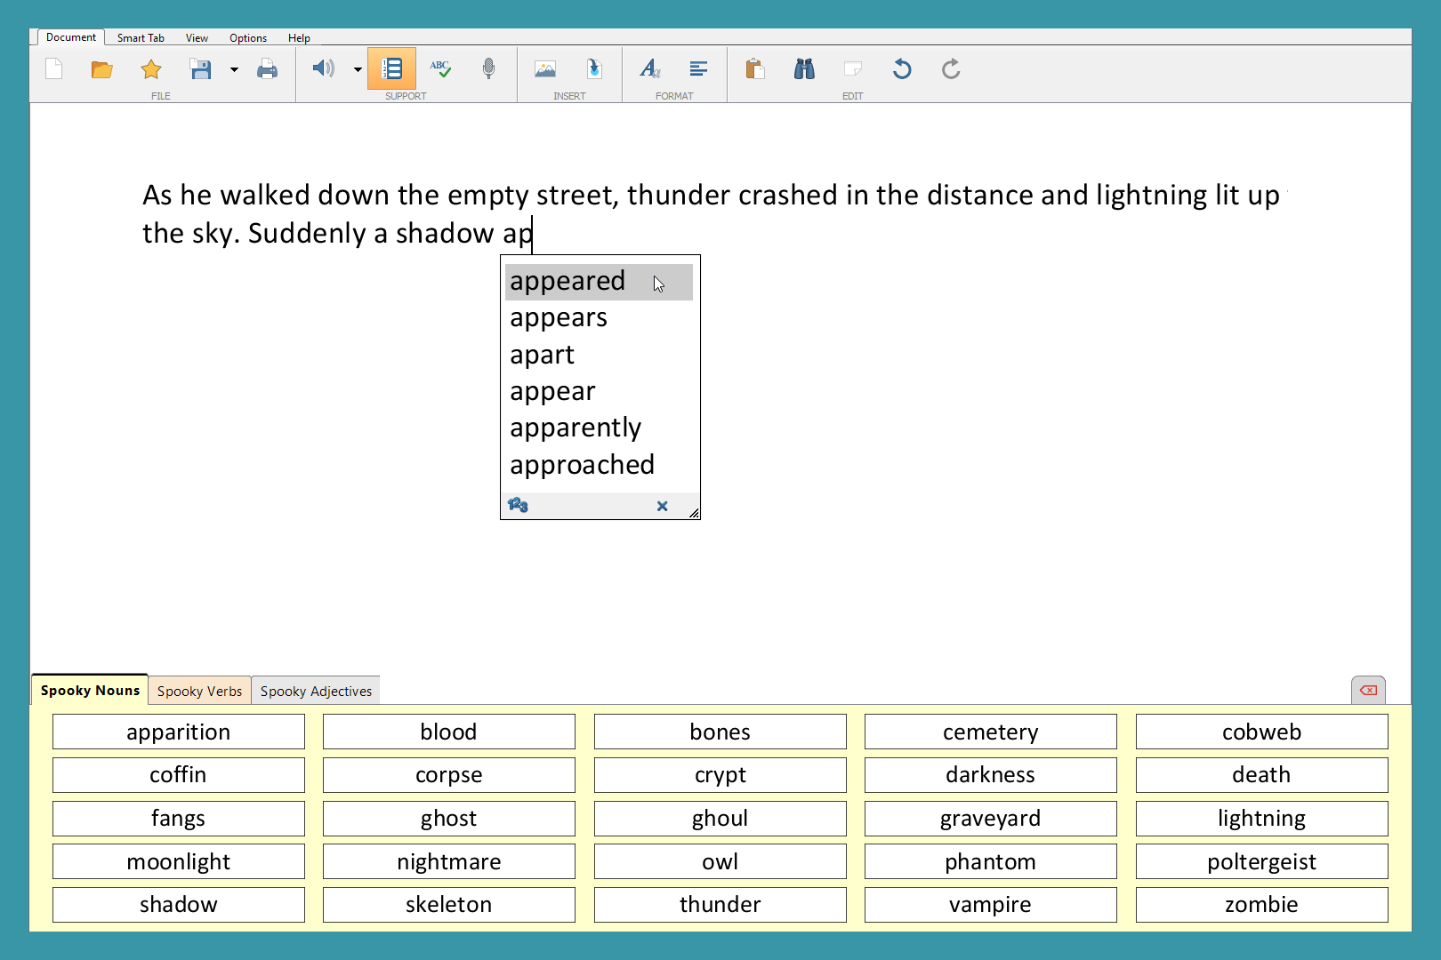Insert the word 'nightmare'
The height and width of the screenshot is (960, 1441).
448,861
